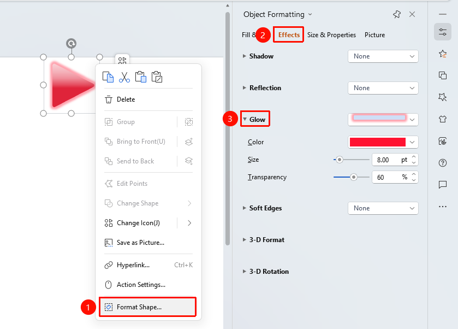Open the Object Formatting title dropdown

(x=310, y=14)
